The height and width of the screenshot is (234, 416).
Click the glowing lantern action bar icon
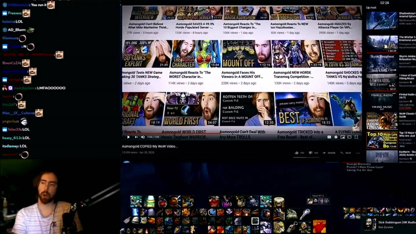[150, 202]
